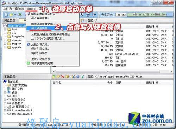Open the 文件(F) menu
This screenshot has width=176, height=129.
(x=7, y=9)
